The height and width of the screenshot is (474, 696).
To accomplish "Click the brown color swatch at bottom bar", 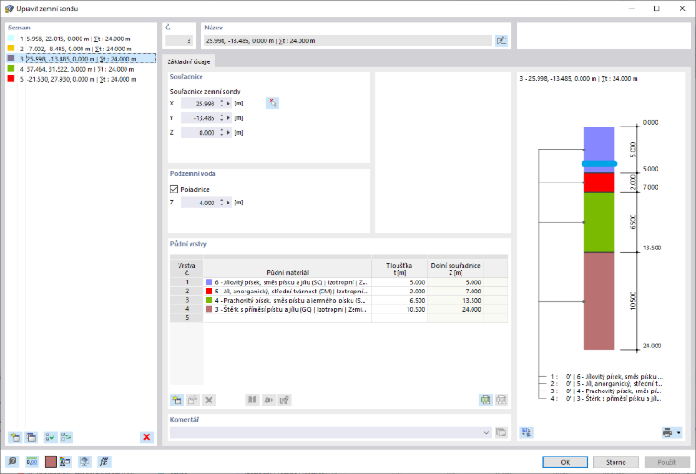I will pyautogui.click(x=50, y=461).
